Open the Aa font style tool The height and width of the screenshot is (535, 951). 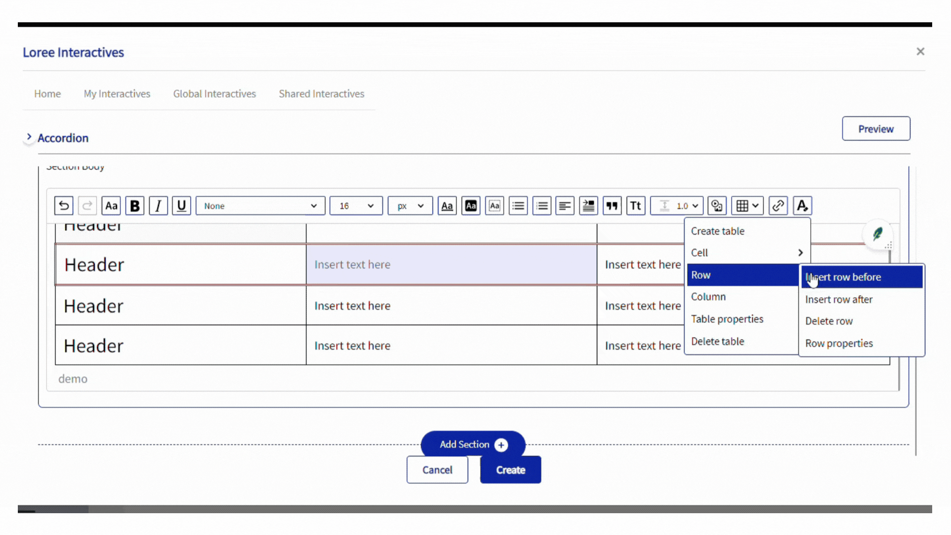click(x=111, y=206)
